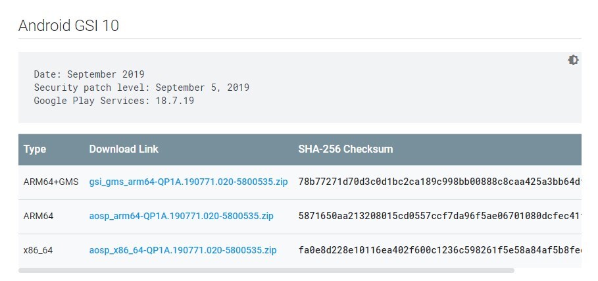
Task: Click the checksum starting with fa0e8d22
Action: [439, 250]
